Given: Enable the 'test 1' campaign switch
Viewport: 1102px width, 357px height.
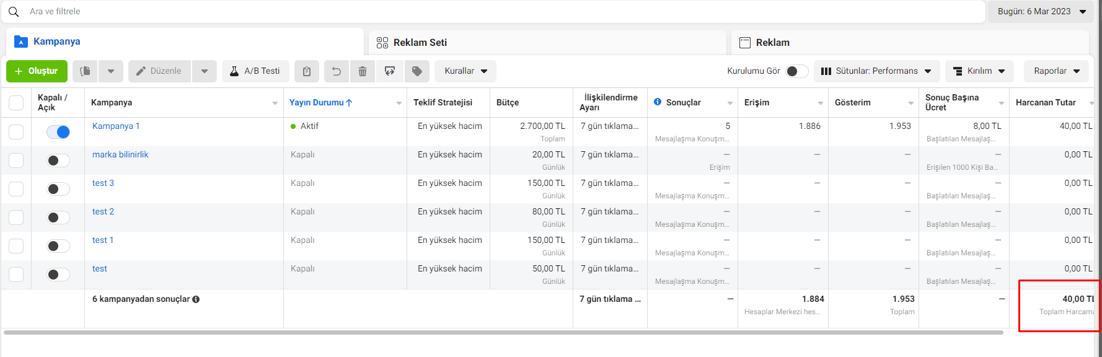Looking at the screenshot, I should coord(58,246).
